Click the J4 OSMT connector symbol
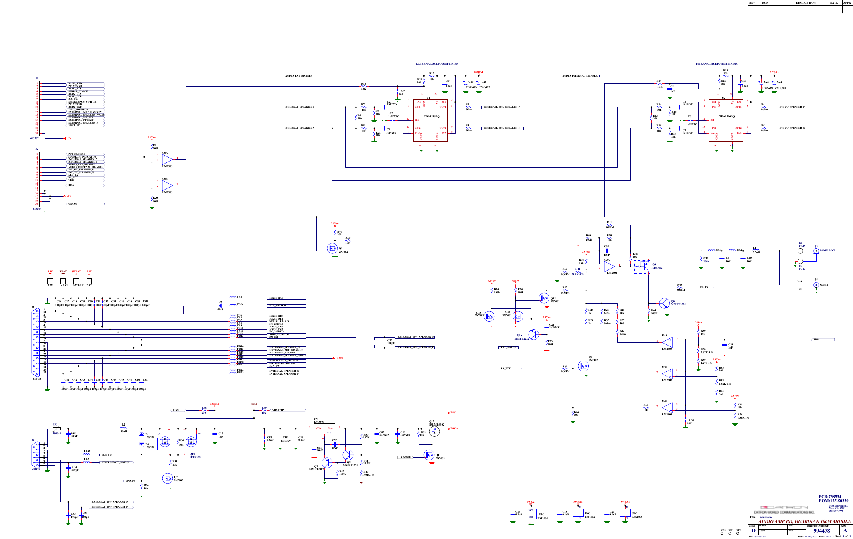Image resolution: width=853 pixels, height=539 pixels. coord(816,285)
